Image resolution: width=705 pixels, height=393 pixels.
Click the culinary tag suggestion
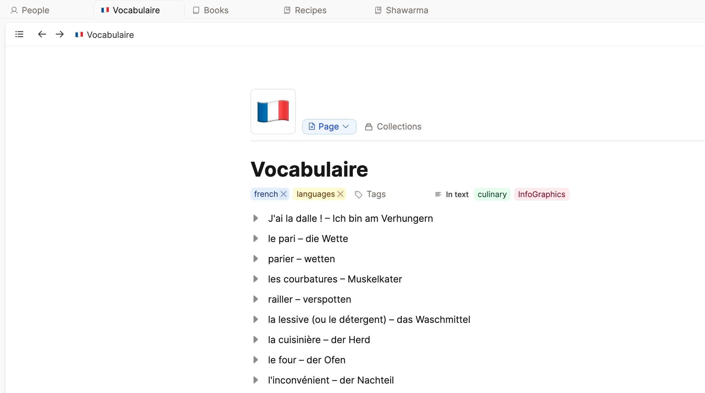coord(492,194)
